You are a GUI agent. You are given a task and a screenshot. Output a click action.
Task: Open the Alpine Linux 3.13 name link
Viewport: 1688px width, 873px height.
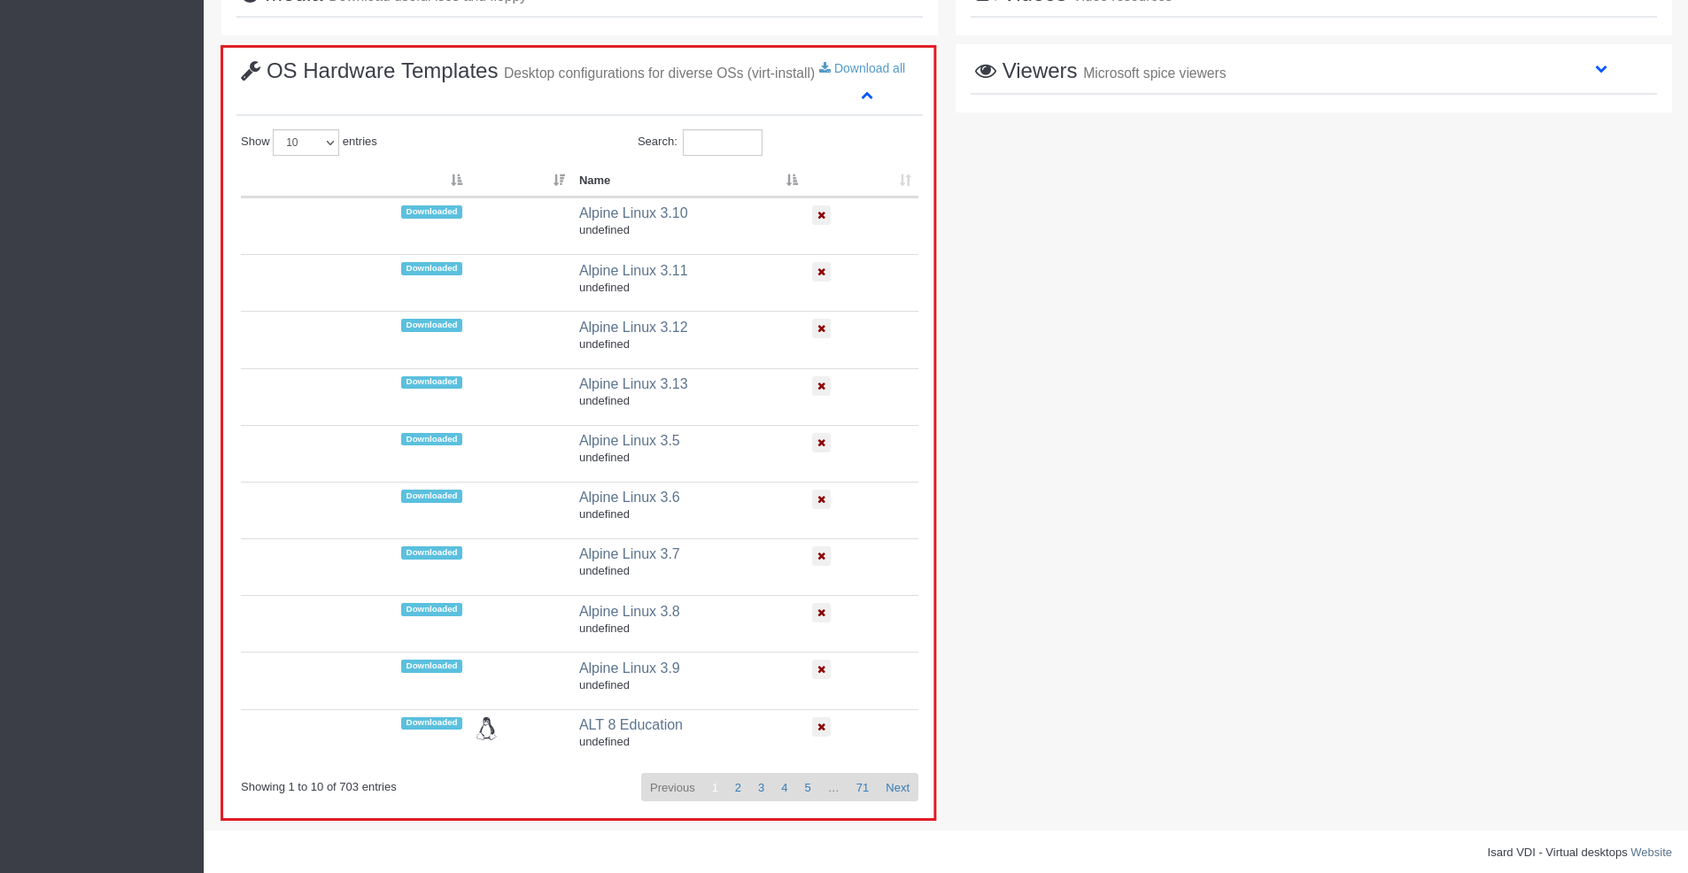click(633, 383)
